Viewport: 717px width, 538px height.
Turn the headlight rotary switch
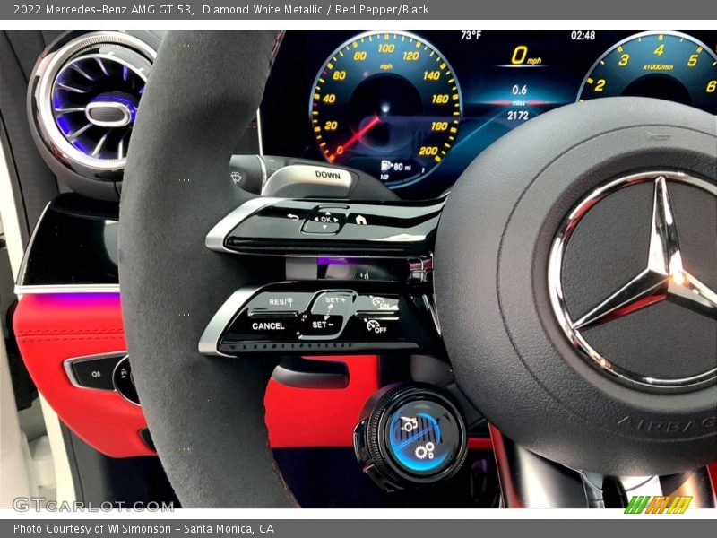click(x=125, y=378)
